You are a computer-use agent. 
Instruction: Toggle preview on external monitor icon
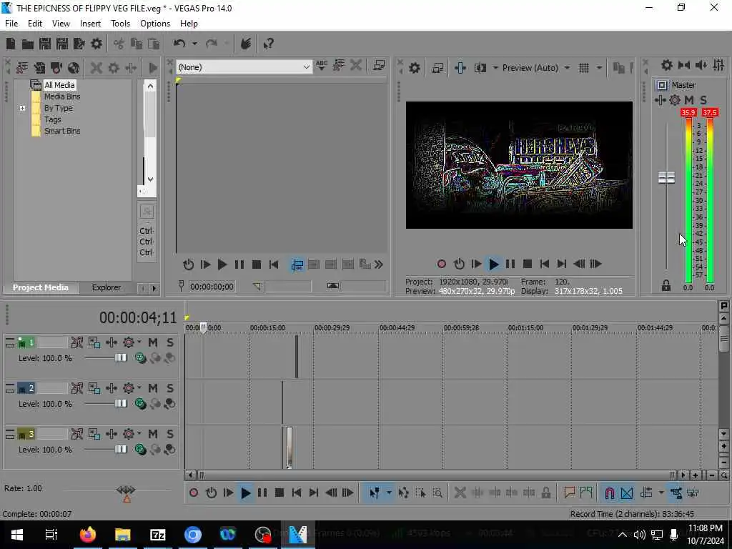tap(437, 68)
